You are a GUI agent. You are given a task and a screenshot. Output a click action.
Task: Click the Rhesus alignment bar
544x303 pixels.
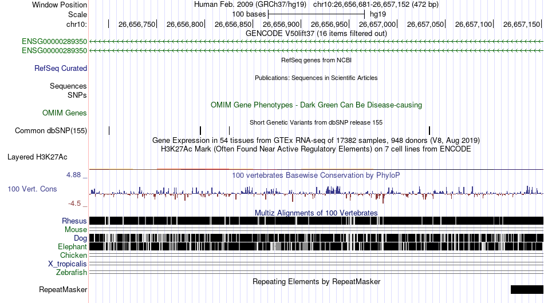pyautogui.click(x=316, y=221)
